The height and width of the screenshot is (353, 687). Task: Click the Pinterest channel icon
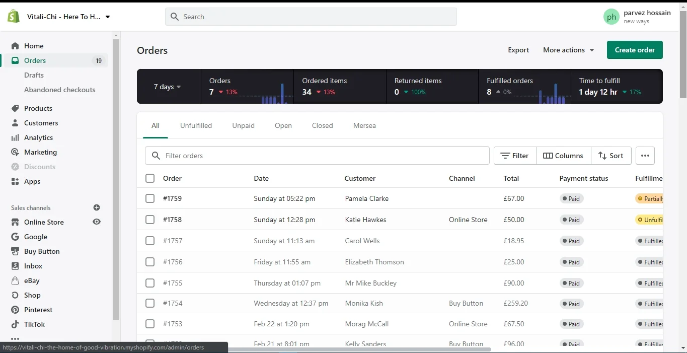coord(15,310)
